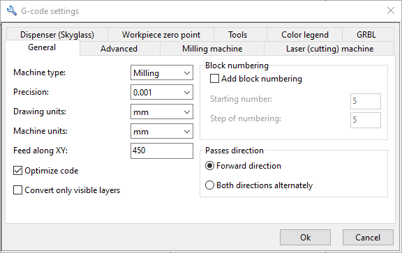The width and height of the screenshot is (402, 253).
Task: Click the Precision label
Action: pos(31,92)
